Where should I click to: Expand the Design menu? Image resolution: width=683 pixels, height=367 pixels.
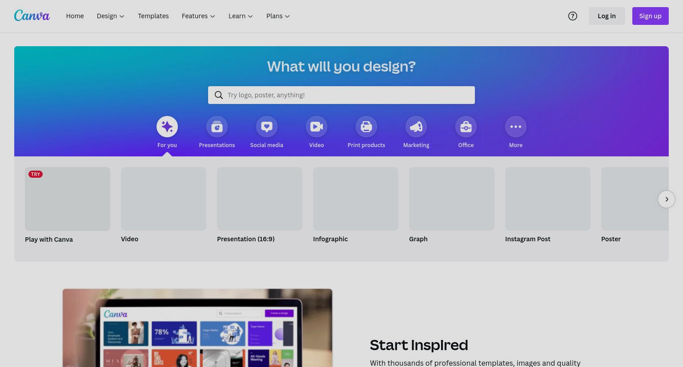coord(111,16)
